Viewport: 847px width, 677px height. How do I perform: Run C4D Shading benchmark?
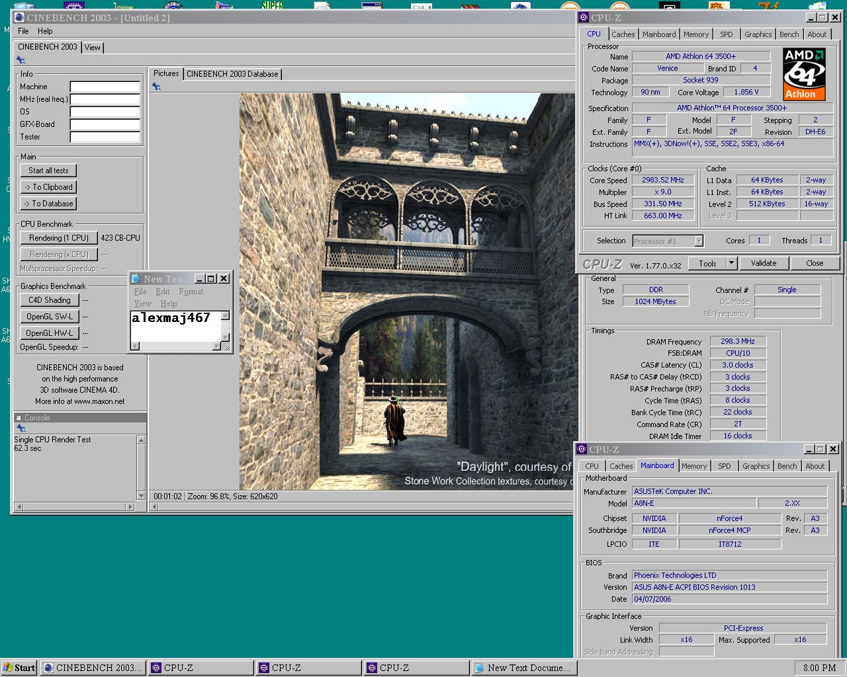[49, 300]
